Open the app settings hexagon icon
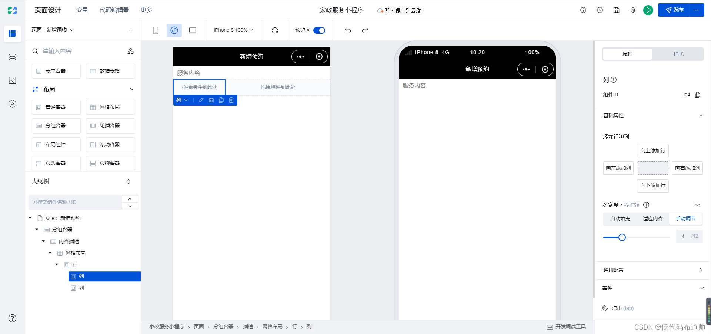Image resolution: width=711 pixels, height=334 pixels. click(x=12, y=104)
